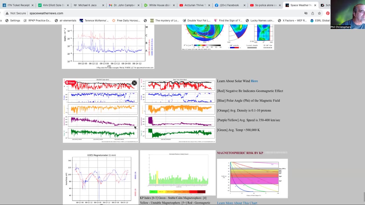Open the GOES X-ray flux chart
This screenshot has width=365, height=205.
[108, 46]
